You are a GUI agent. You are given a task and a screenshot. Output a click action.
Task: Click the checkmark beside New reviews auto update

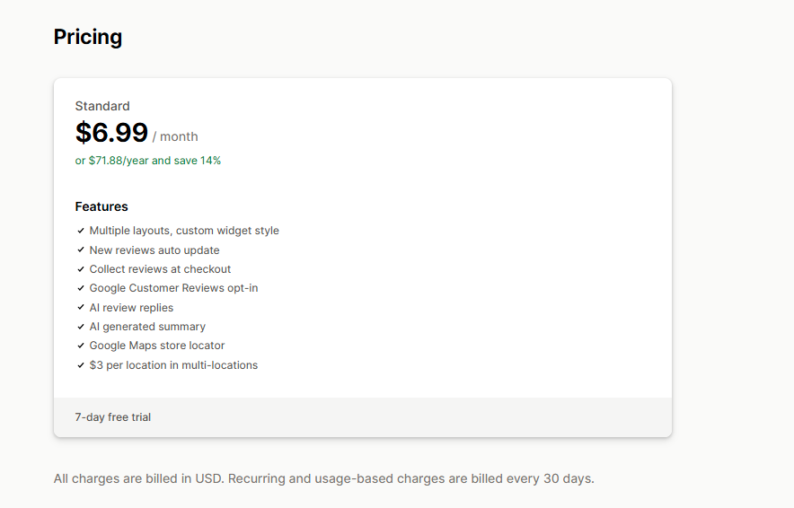click(x=81, y=250)
